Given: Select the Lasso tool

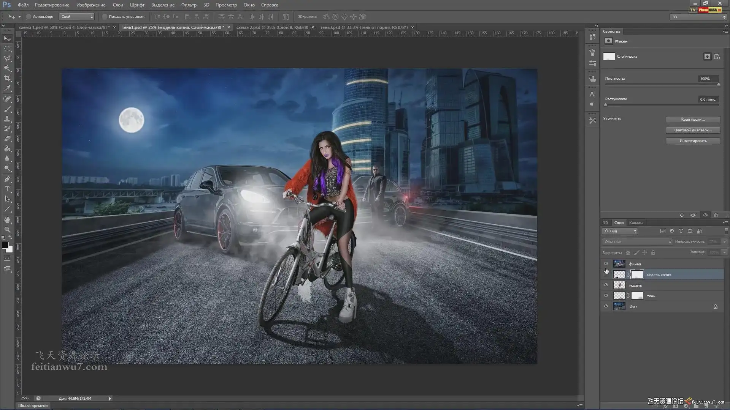Looking at the screenshot, I should point(7,58).
